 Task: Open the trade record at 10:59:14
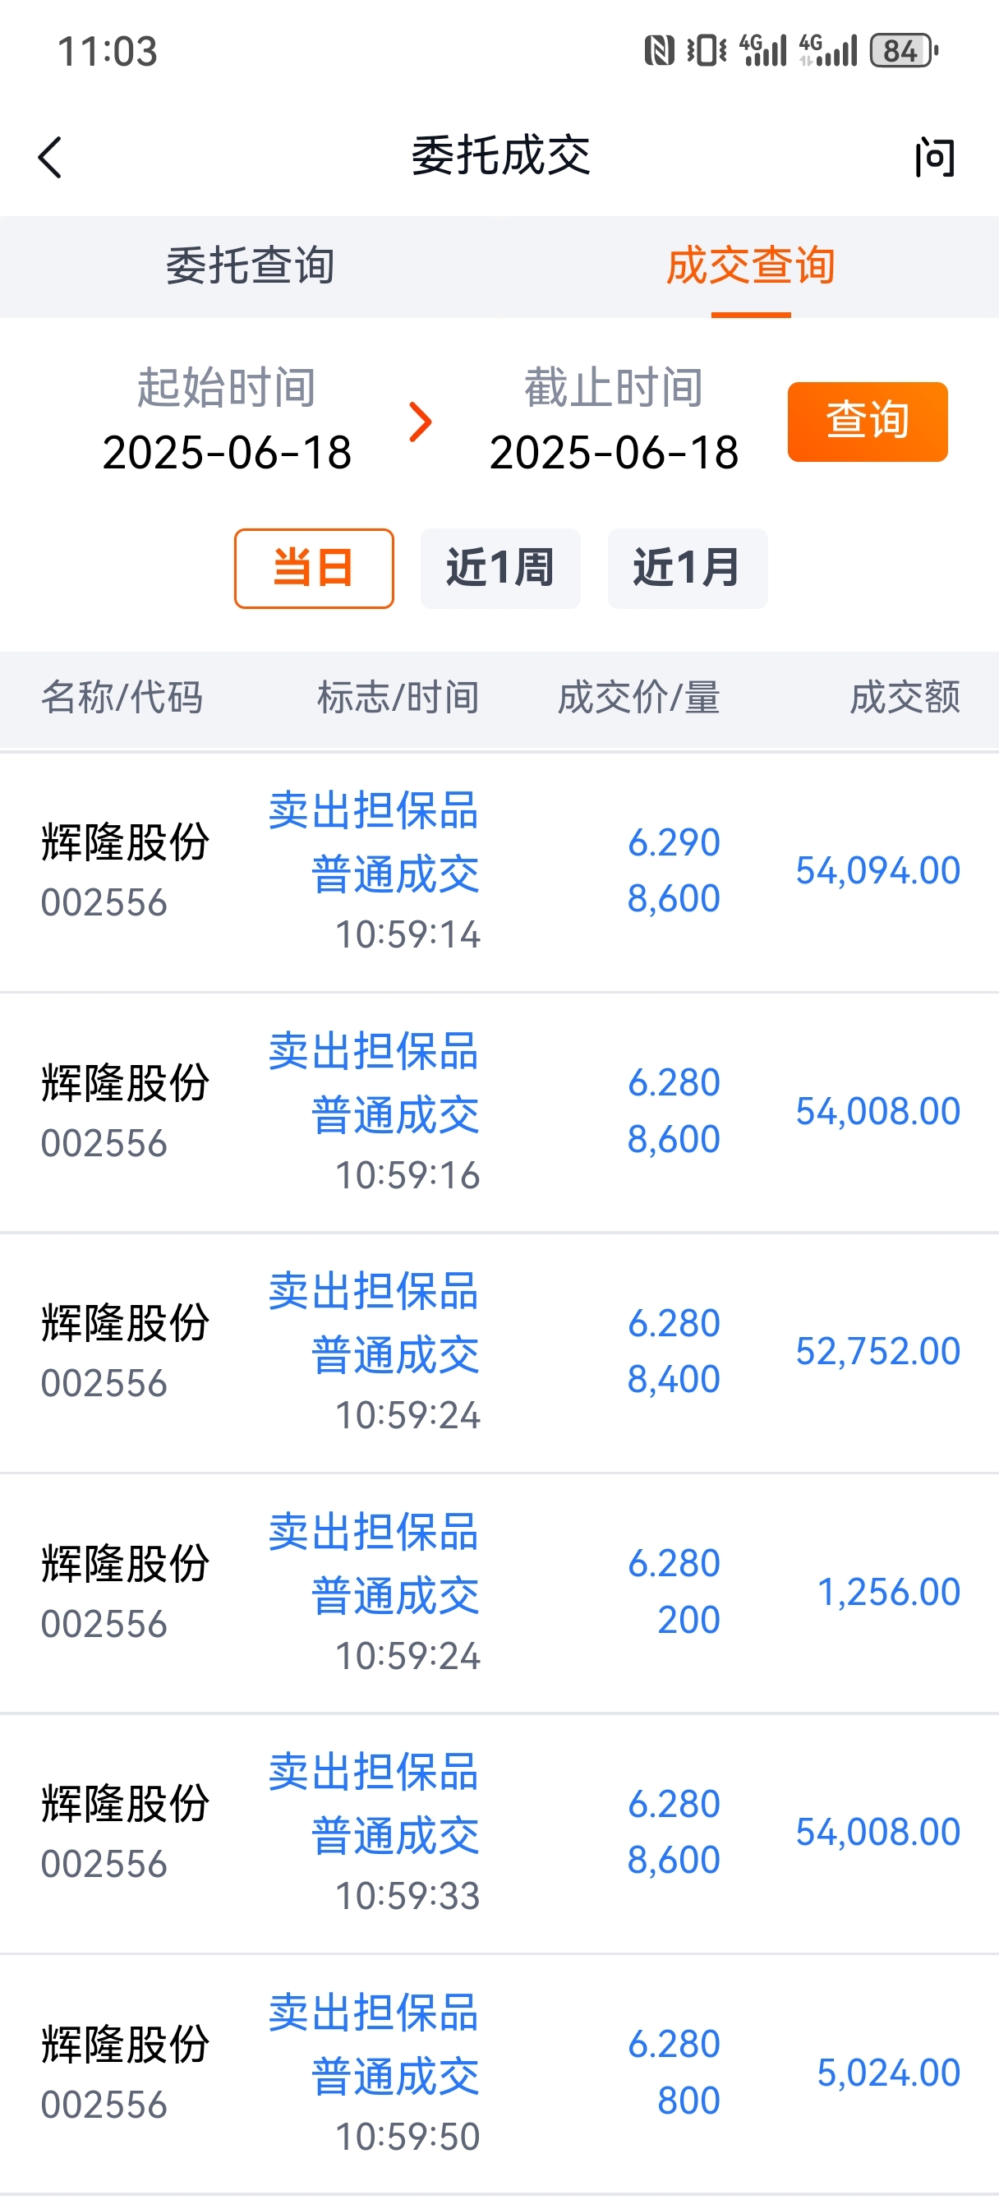click(499, 872)
